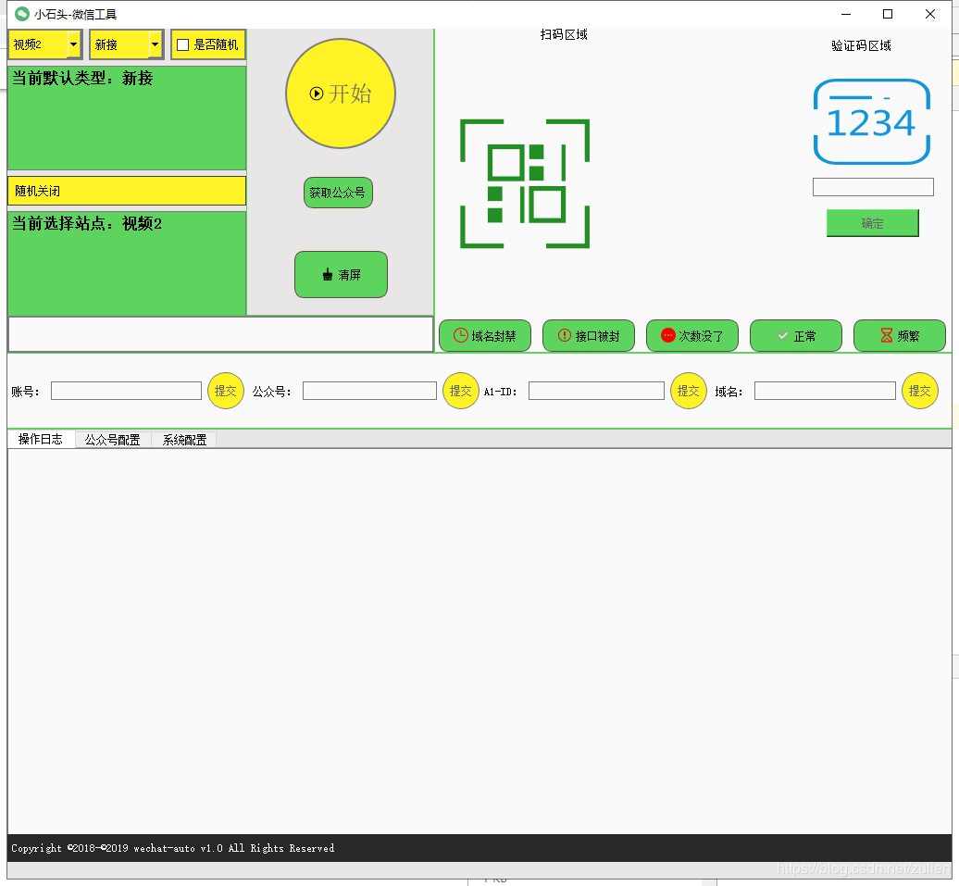This screenshot has height=886, width=959.
Task: Select the 操作日志 tab
Action: pos(41,440)
